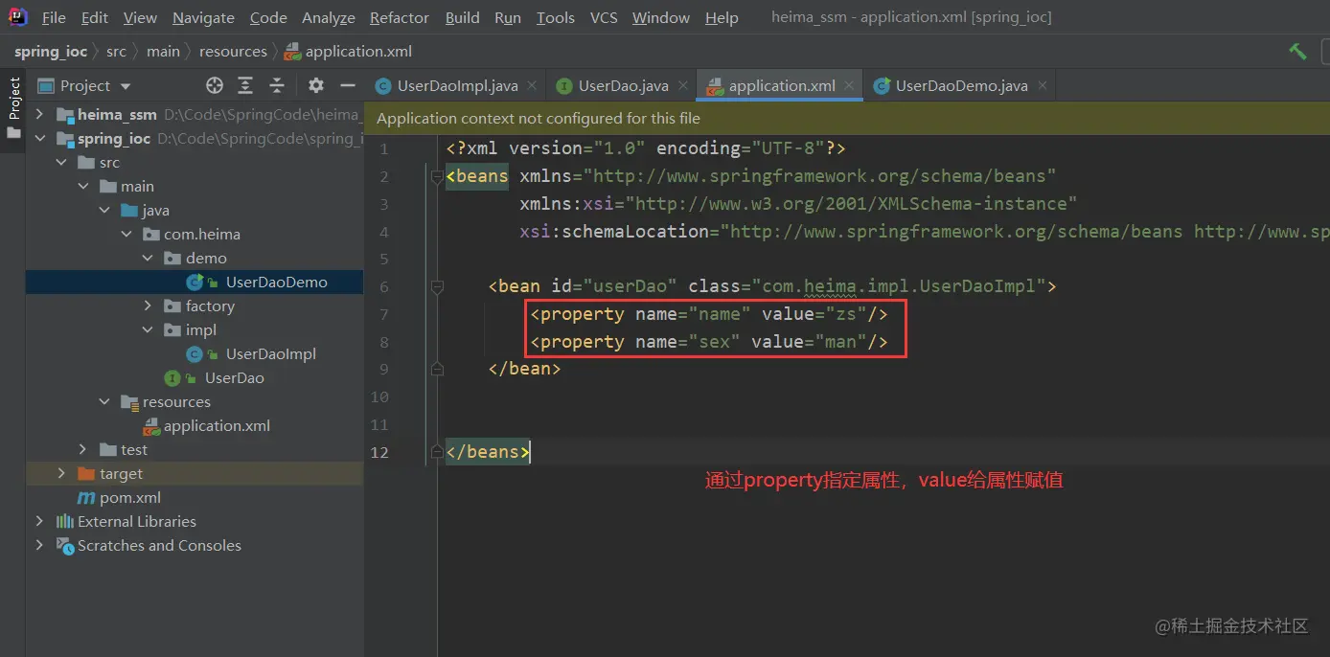Screen dimensions: 1330x657
Task: Expand Scratches and Consoles node
Action: tap(40, 546)
